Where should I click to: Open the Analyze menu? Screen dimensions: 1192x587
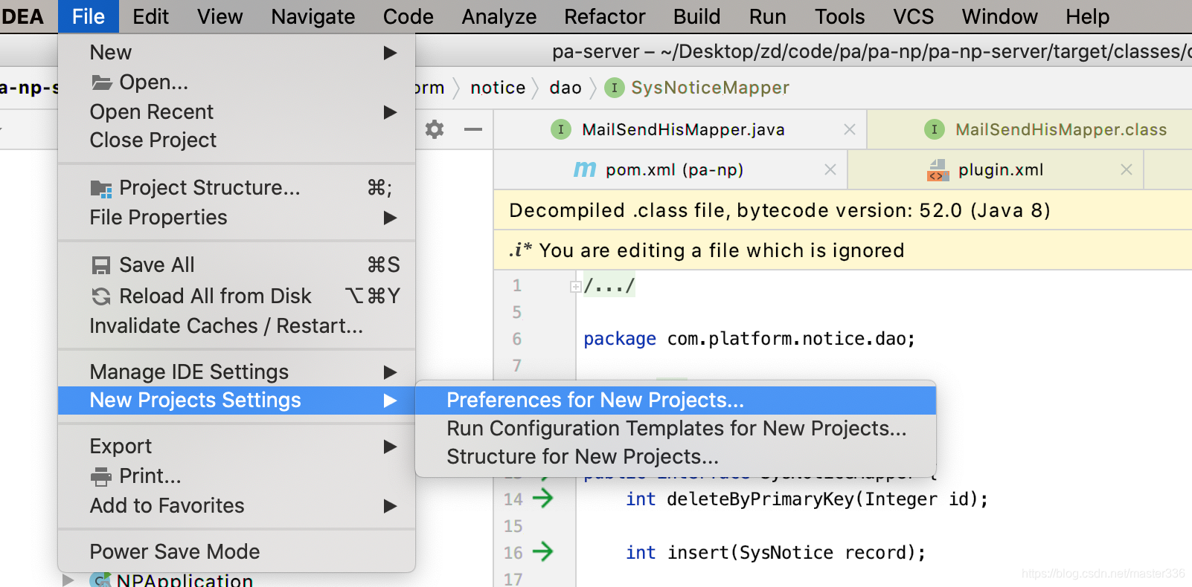[x=499, y=16]
